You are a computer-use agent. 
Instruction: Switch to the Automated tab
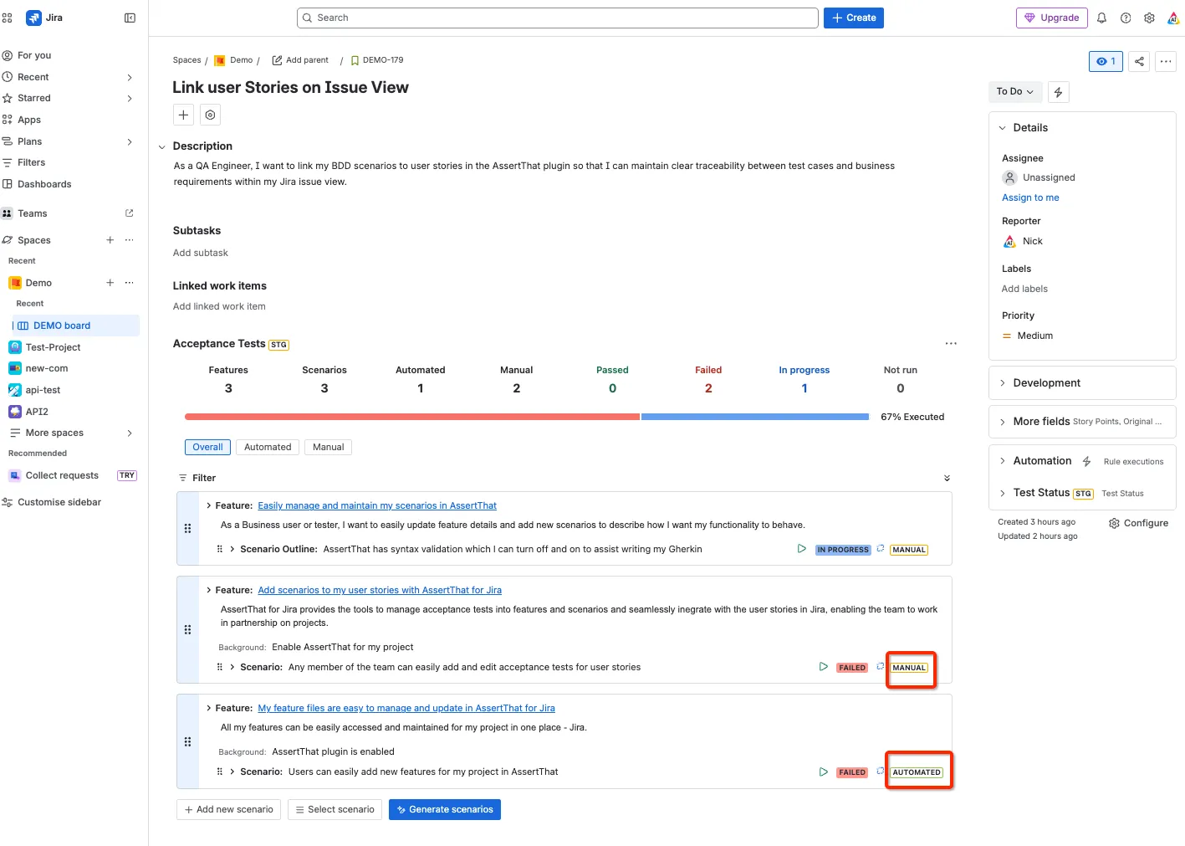268,447
